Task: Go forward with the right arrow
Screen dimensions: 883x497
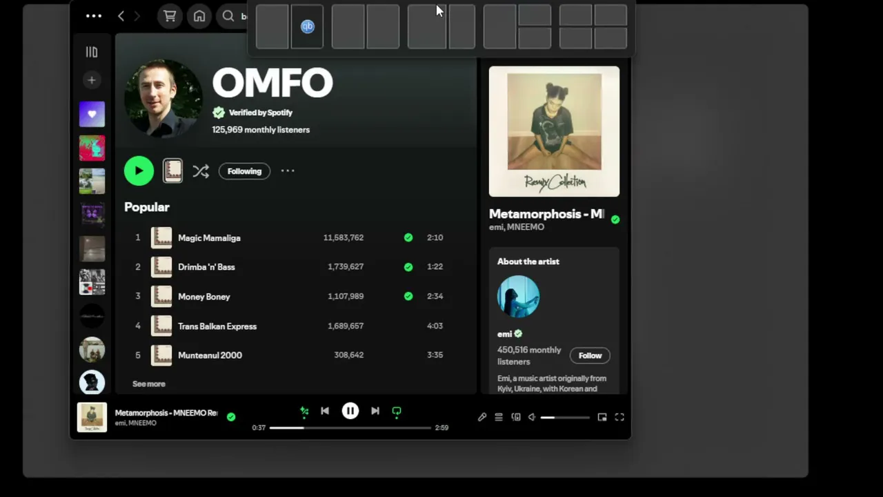Action: 137,16
